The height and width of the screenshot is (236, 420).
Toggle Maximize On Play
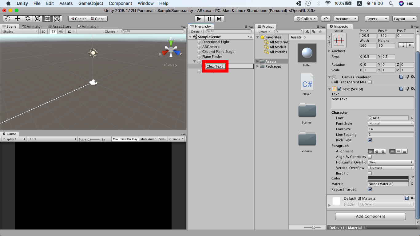[x=125, y=139]
